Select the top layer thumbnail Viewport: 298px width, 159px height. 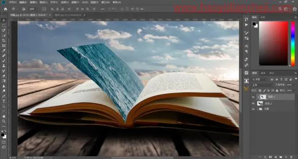263,97
